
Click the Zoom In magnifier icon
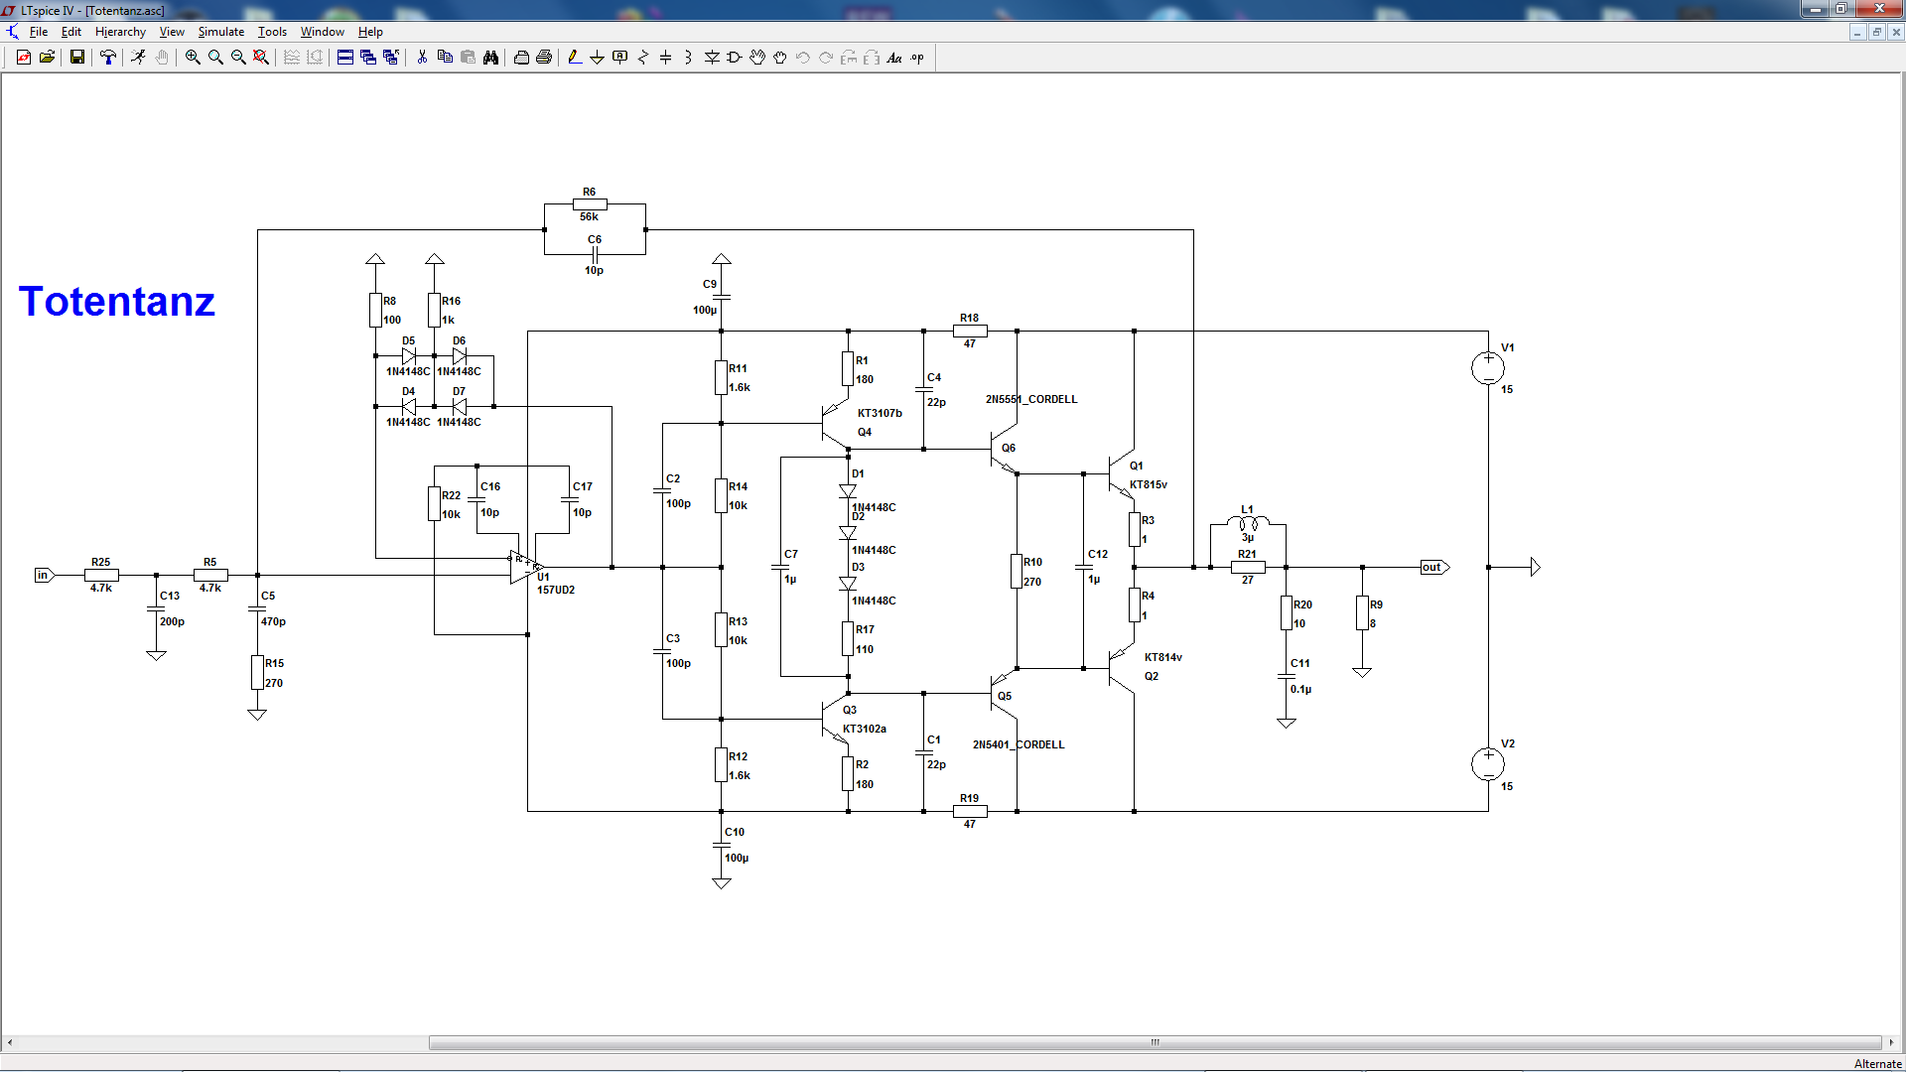(x=193, y=58)
